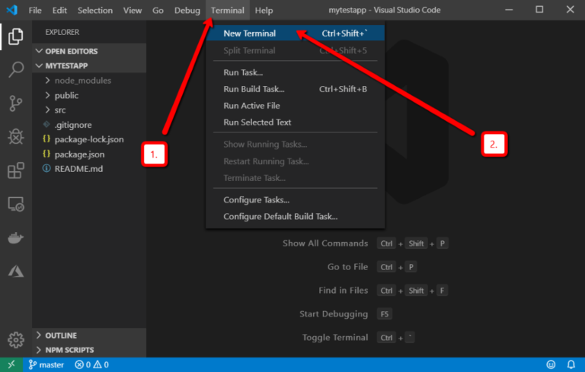Choose Run Build Task from menu
The width and height of the screenshot is (585, 372).
pos(254,89)
